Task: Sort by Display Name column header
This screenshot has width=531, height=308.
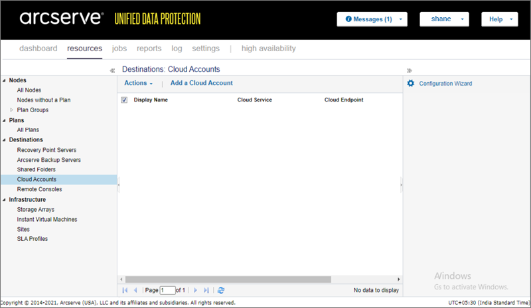Action: 151,100
